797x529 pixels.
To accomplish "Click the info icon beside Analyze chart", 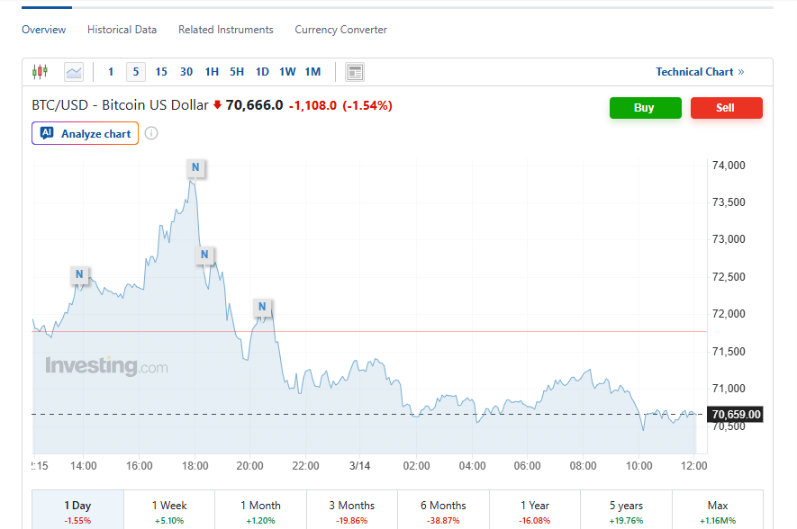I will pyautogui.click(x=151, y=134).
